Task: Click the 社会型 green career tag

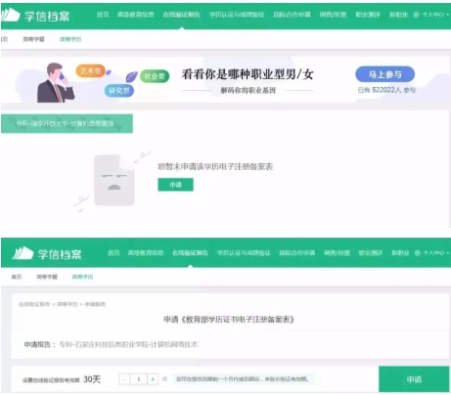Action: pos(155,76)
